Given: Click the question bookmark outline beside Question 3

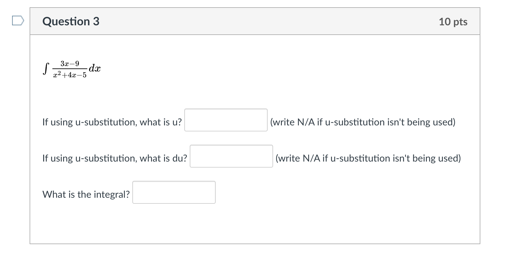Looking at the screenshot, I should (18, 20).
